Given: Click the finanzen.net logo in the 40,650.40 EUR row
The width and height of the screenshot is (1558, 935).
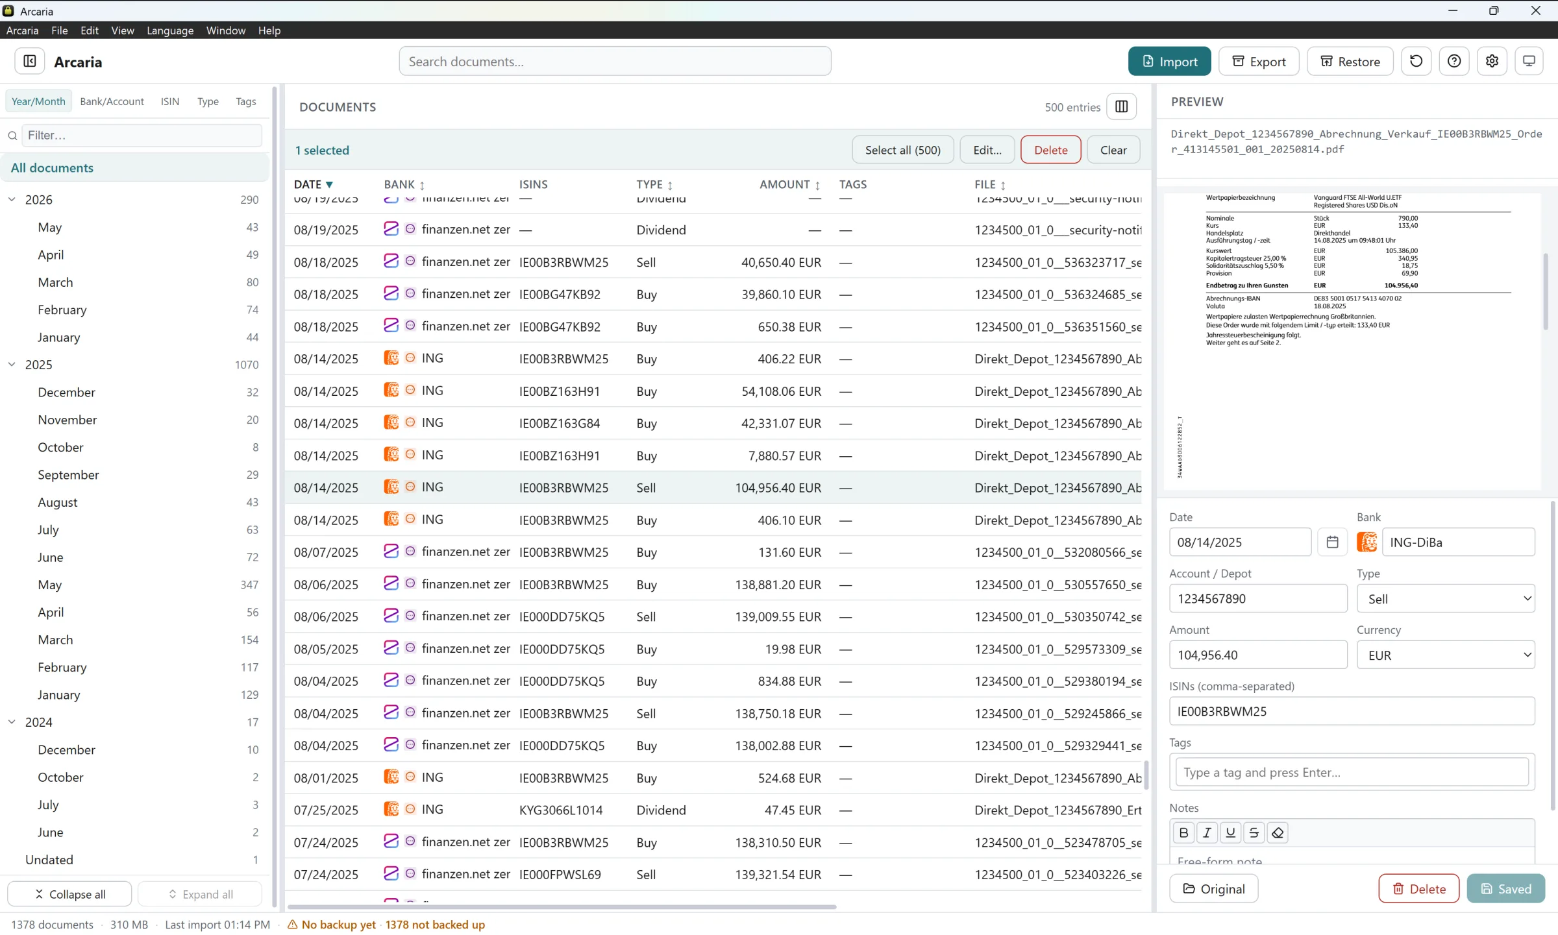Looking at the screenshot, I should coord(391,261).
